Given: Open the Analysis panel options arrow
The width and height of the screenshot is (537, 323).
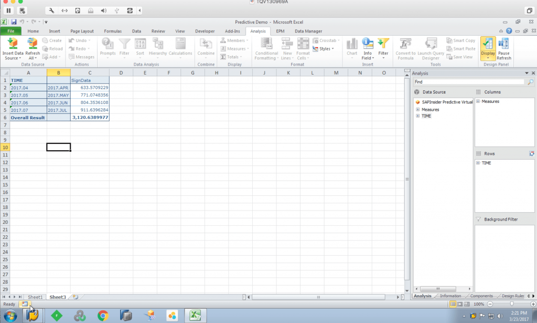Looking at the screenshot, I should [527, 73].
